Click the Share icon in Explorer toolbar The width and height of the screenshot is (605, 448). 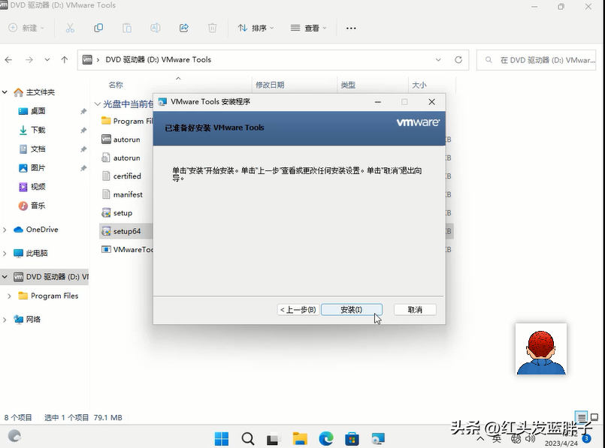pos(184,28)
